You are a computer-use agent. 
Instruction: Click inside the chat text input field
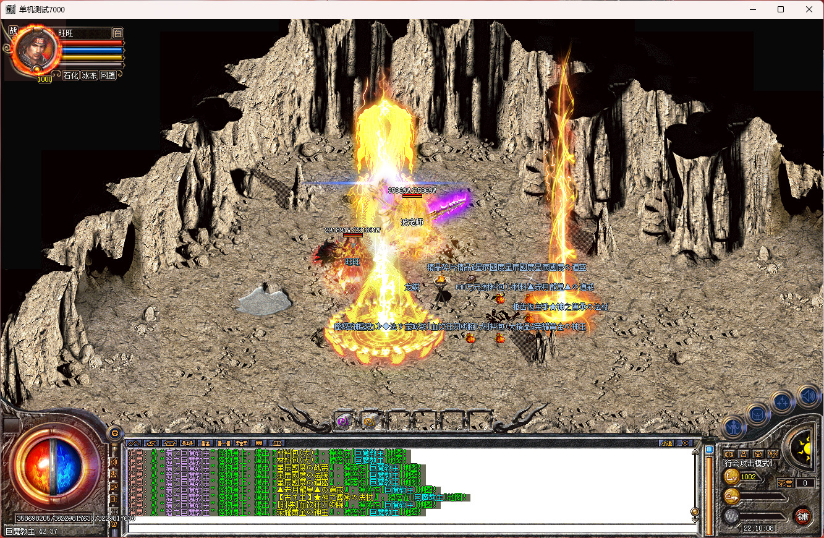pyautogui.click(x=413, y=529)
